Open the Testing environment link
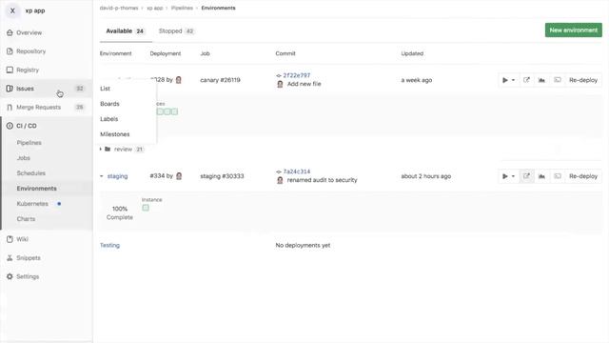 pos(109,246)
